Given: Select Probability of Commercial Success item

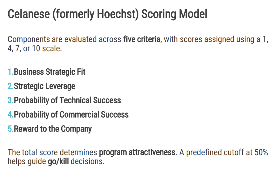Looking at the screenshot, I should [x=71, y=114].
